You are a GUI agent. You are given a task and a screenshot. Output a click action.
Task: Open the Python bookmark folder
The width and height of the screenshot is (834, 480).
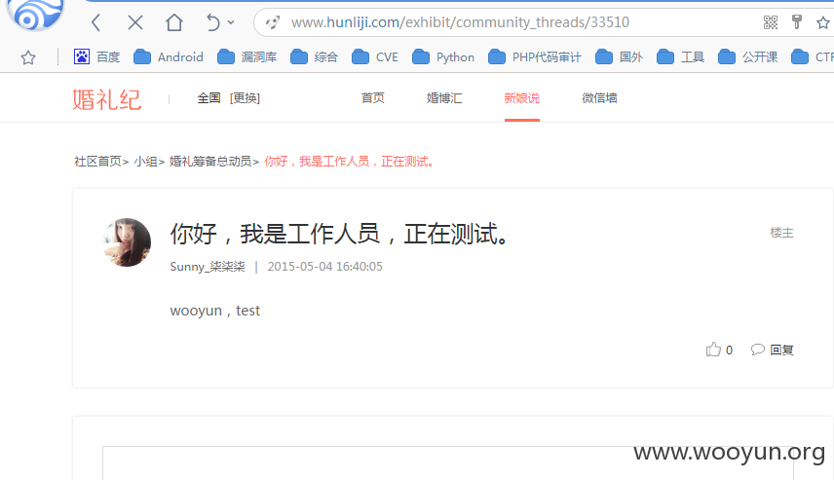[x=443, y=56]
